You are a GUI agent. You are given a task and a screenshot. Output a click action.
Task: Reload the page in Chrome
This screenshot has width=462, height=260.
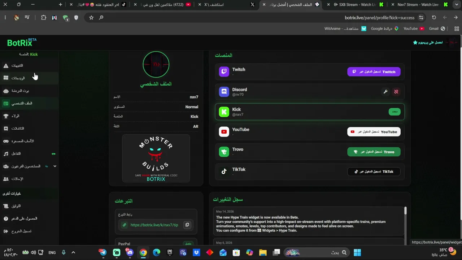(x=434, y=18)
